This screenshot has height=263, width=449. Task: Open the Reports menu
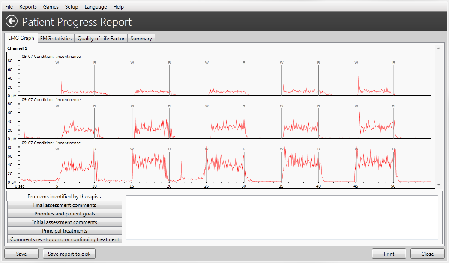pyautogui.click(x=28, y=7)
